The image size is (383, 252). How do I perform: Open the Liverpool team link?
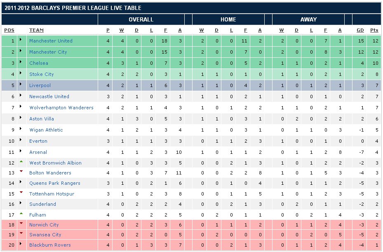tap(40, 85)
